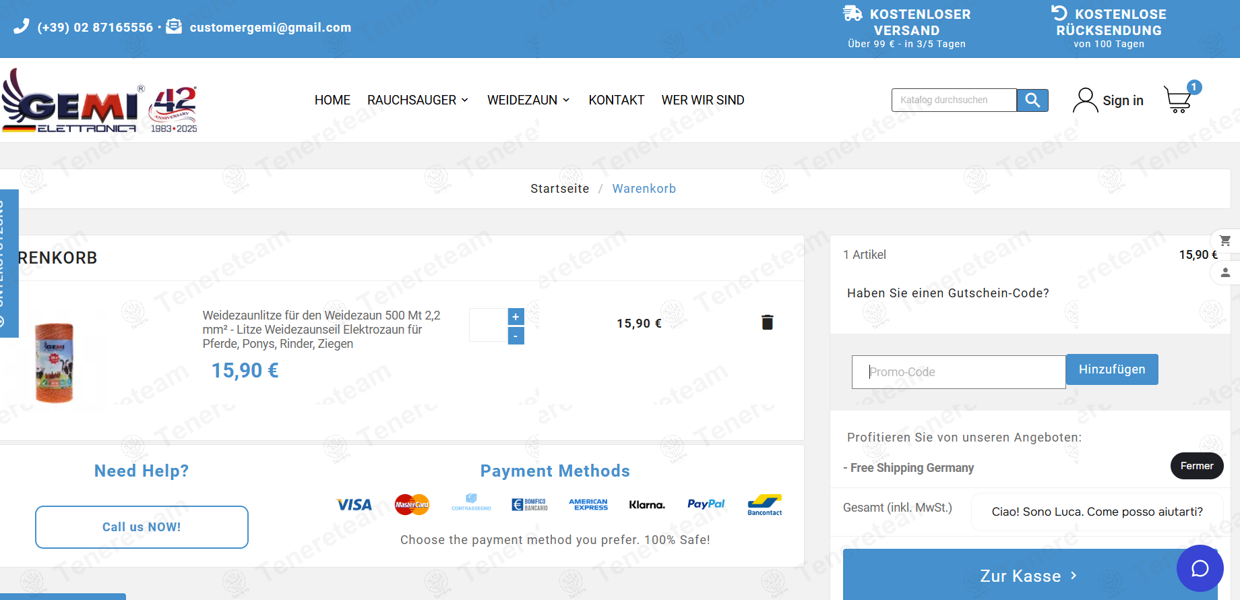The image size is (1240, 600).
Task: Click the Warenkorb breadcrumb
Action: tap(644, 189)
